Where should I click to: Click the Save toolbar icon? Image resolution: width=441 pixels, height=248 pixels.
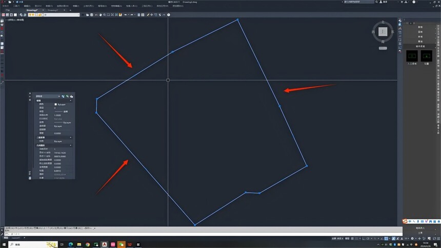[92, 15]
